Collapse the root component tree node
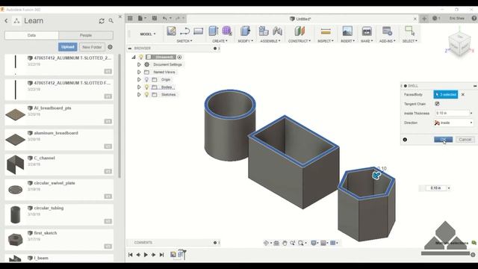The width and height of the screenshot is (478, 269). [134, 57]
